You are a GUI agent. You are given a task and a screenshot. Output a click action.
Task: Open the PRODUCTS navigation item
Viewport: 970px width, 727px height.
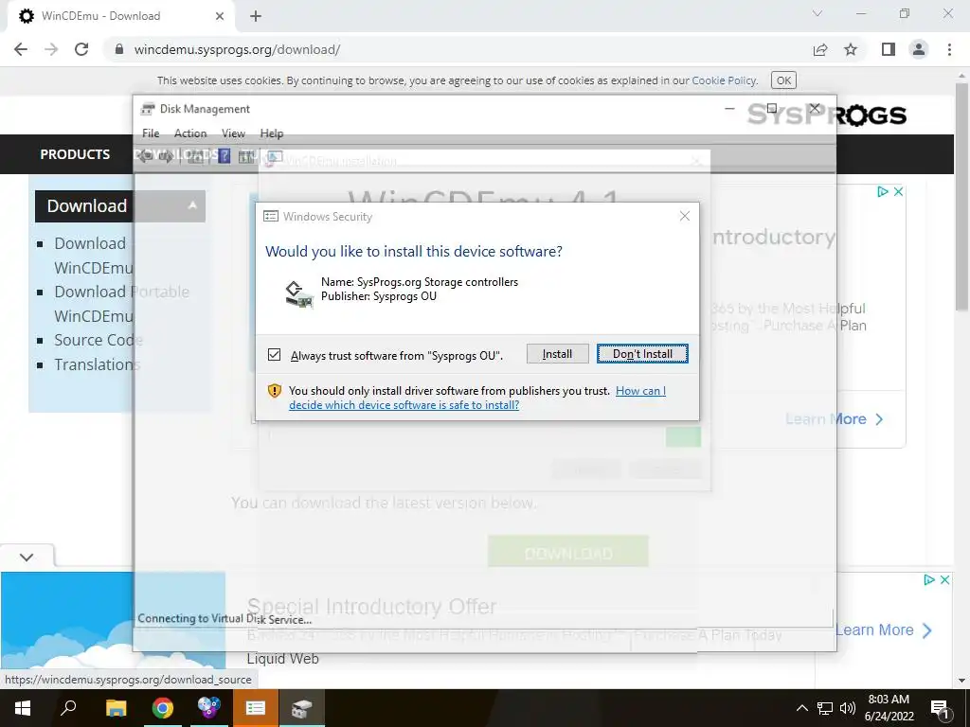75,154
